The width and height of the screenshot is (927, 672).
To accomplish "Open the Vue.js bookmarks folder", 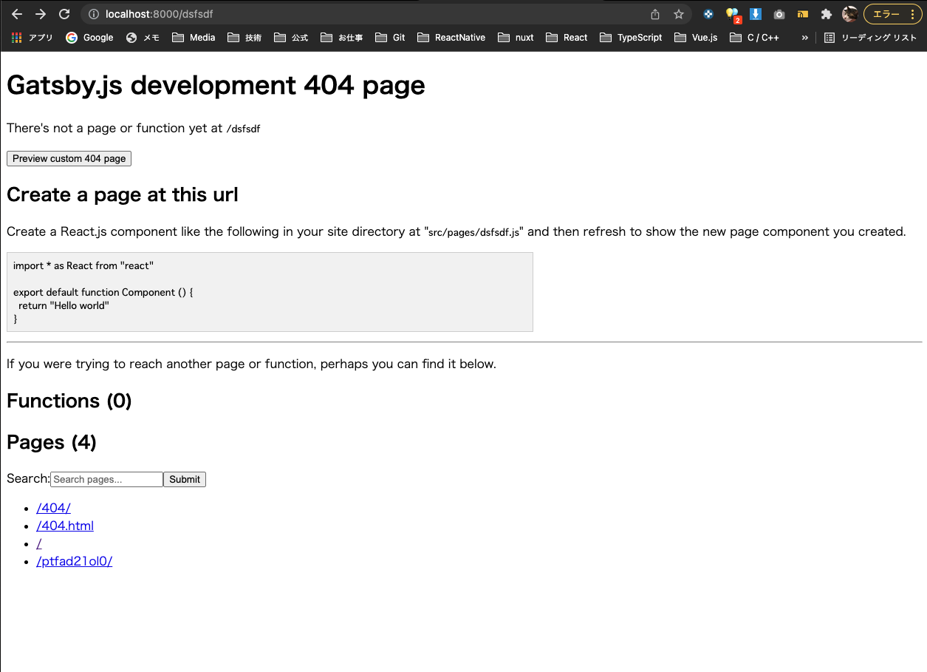I will (x=696, y=38).
